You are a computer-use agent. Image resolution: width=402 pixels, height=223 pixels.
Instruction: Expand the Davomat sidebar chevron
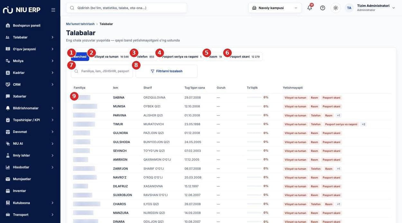tap(52, 132)
